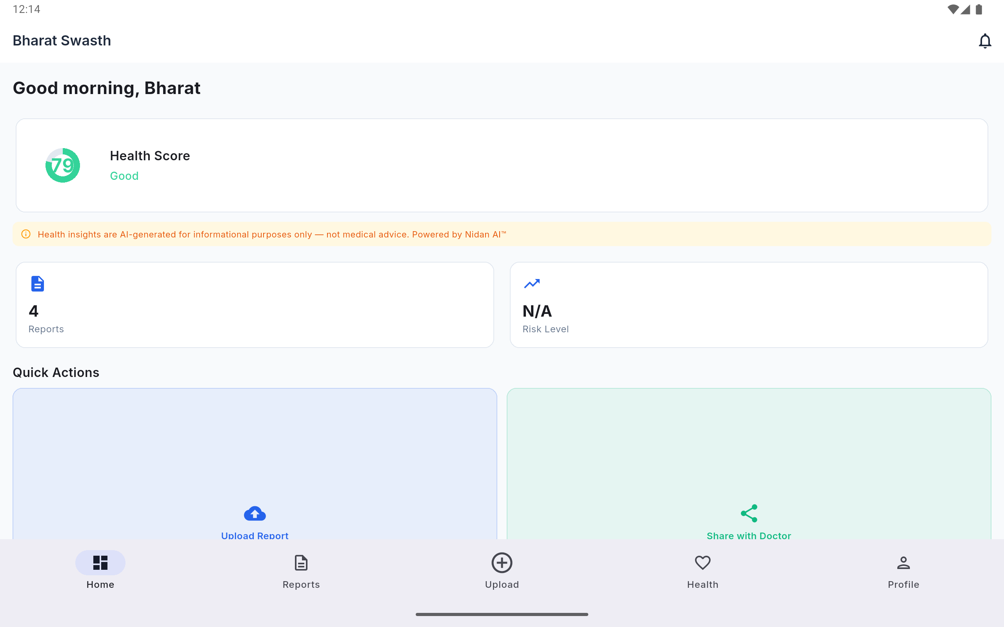This screenshot has width=1004, height=627.
Task: Open the N/A Risk Level card
Action: point(749,305)
